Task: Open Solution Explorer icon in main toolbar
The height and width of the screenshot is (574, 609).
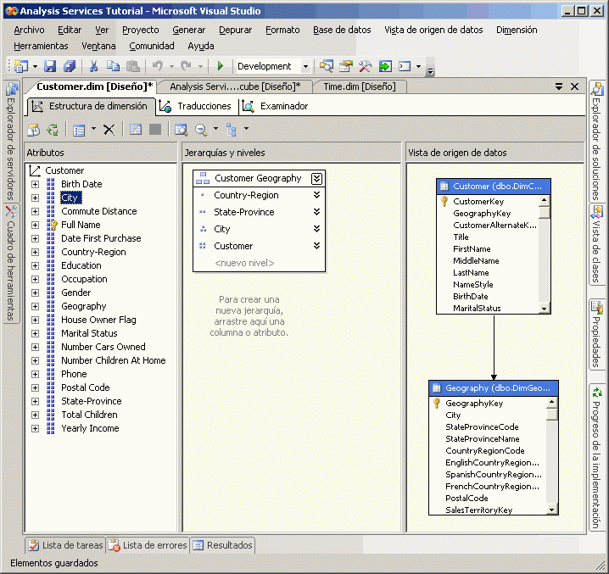Action: pos(327,66)
